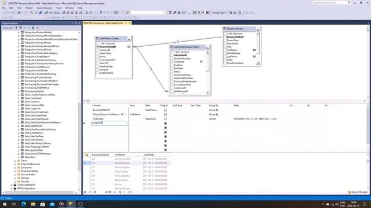Click the New Query toolbar button
This screenshot has height=208, width=371.
coord(53,13)
